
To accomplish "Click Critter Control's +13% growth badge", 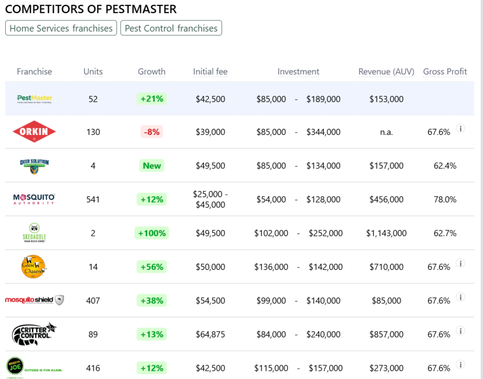I will pyautogui.click(x=151, y=334).
